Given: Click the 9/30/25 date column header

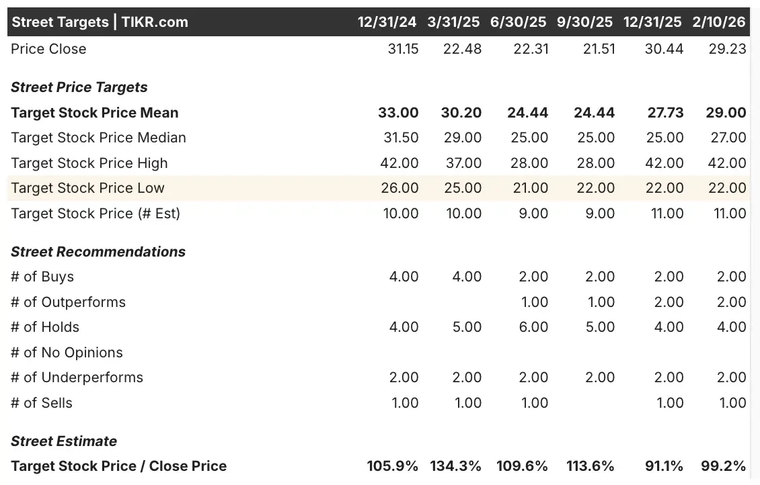Looking at the screenshot, I should coord(585,21).
